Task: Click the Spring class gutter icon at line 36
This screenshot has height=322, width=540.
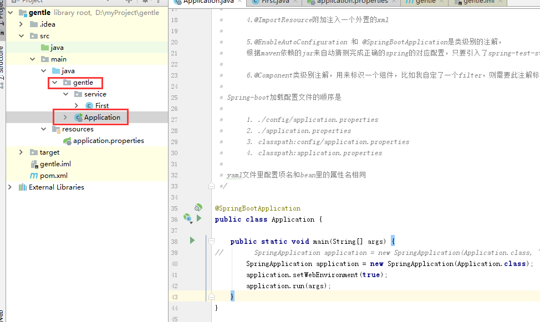Action: [x=188, y=218]
